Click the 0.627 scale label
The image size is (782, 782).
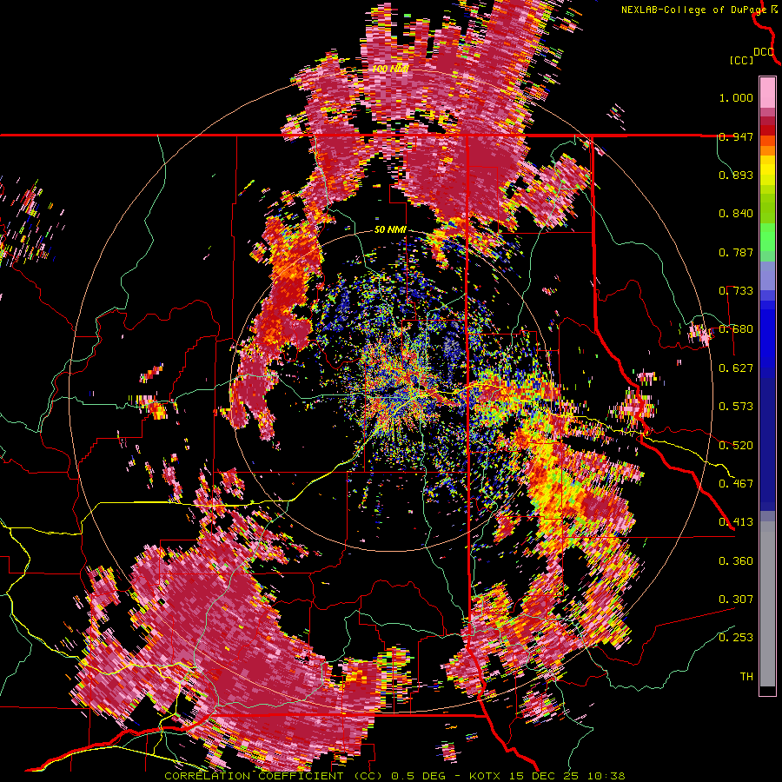click(736, 368)
